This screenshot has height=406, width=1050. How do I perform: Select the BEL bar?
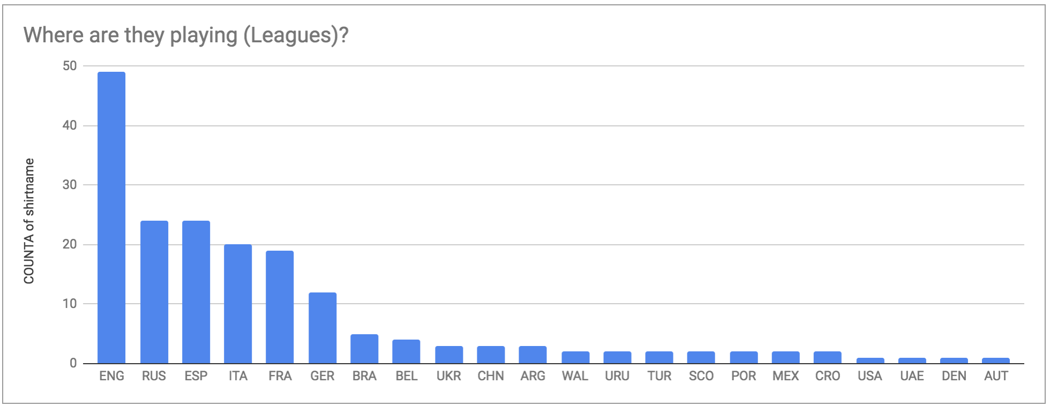pos(407,351)
